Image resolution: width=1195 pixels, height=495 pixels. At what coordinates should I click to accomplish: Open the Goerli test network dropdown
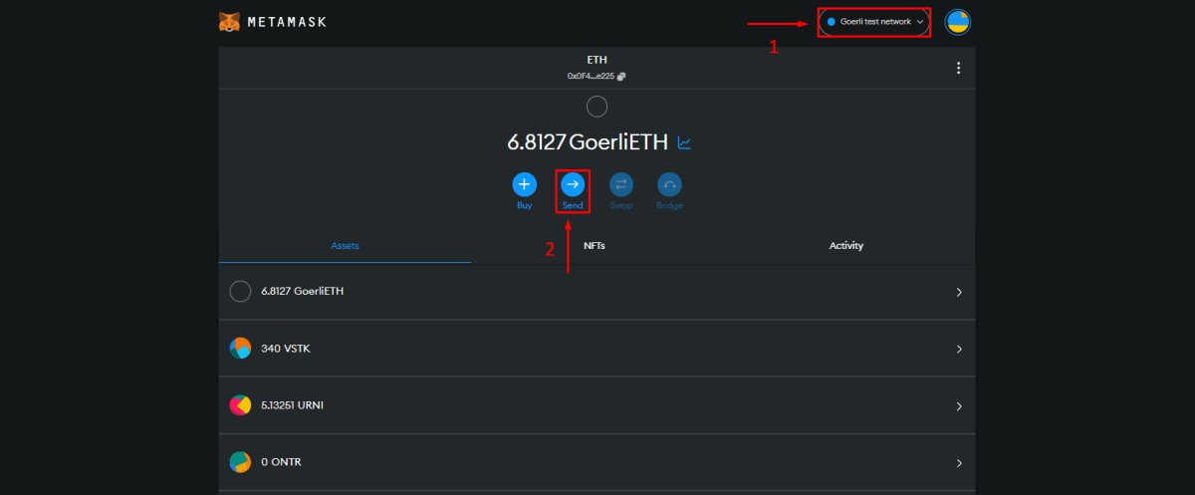pos(874,21)
